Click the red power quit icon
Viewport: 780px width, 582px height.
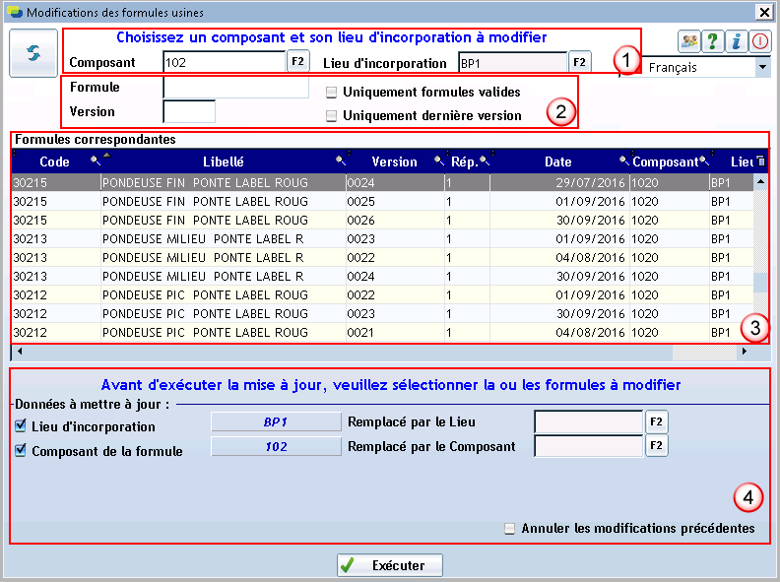pyautogui.click(x=759, y=41)
